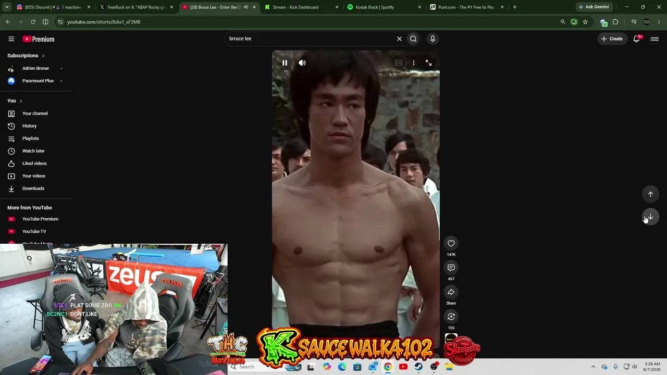View site information for youtube.com

tap(60, 22)
